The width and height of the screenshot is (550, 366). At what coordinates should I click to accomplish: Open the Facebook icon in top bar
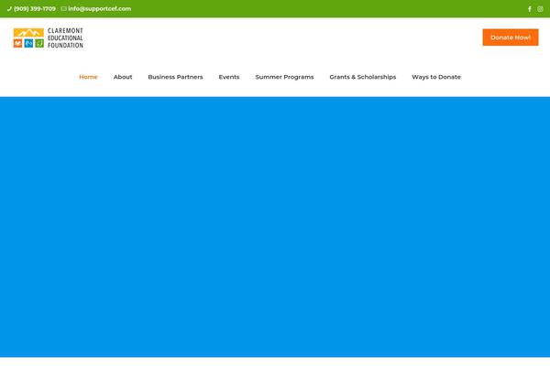point(530,9)
